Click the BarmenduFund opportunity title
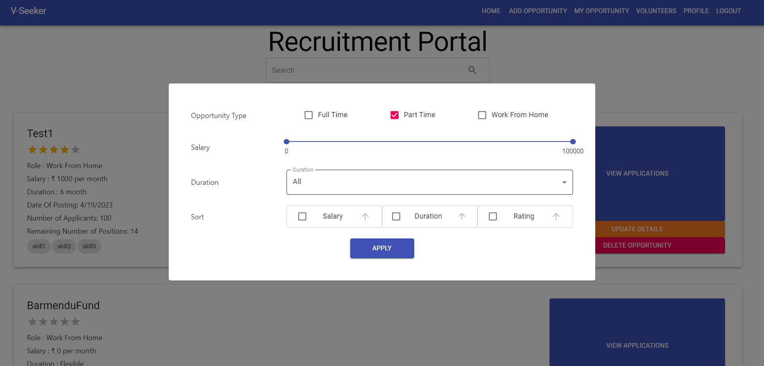 63,306
